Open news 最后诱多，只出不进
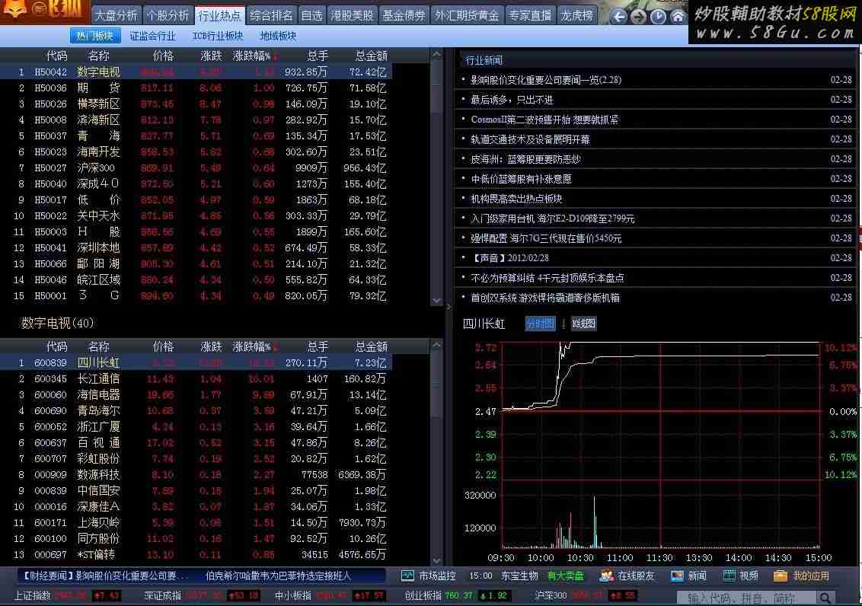This screenshot has height=606, width=862. (512, 100)
